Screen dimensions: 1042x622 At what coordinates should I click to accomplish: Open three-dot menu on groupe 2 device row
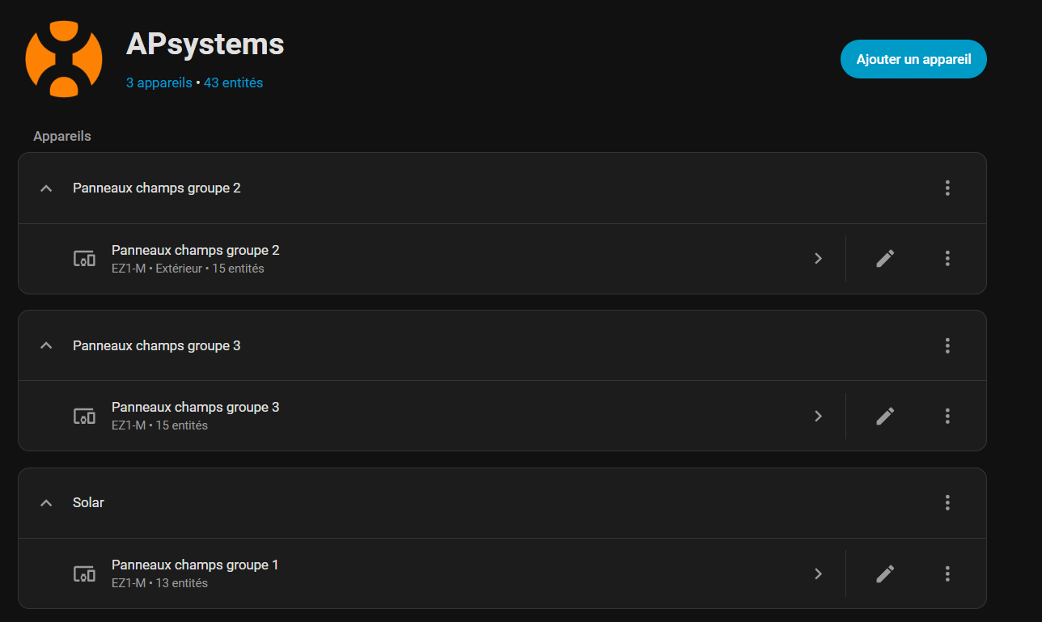(x=947, y=259)
